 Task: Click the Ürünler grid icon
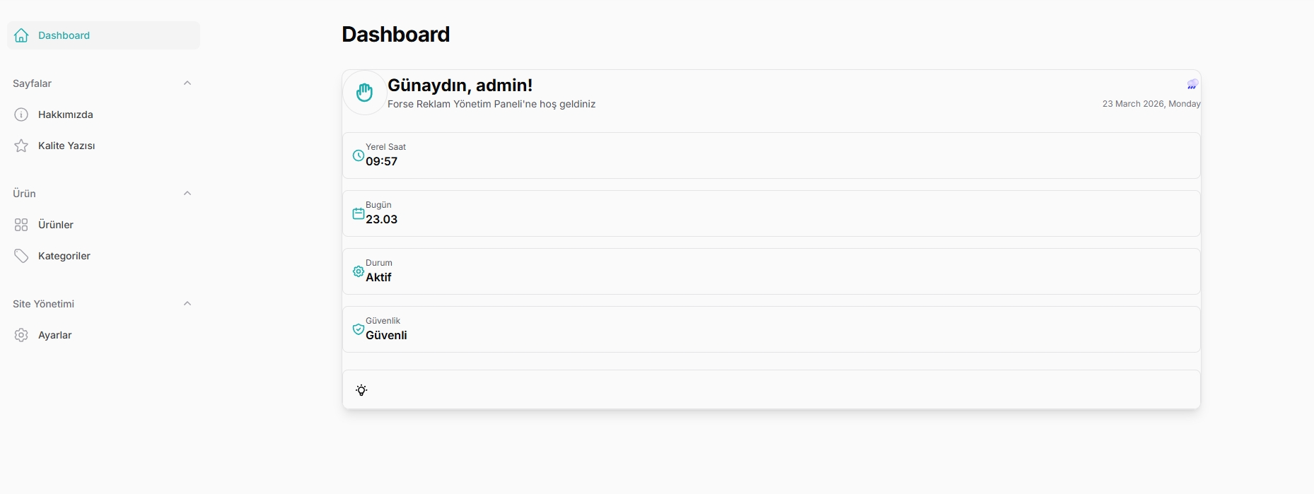[21, 225]
